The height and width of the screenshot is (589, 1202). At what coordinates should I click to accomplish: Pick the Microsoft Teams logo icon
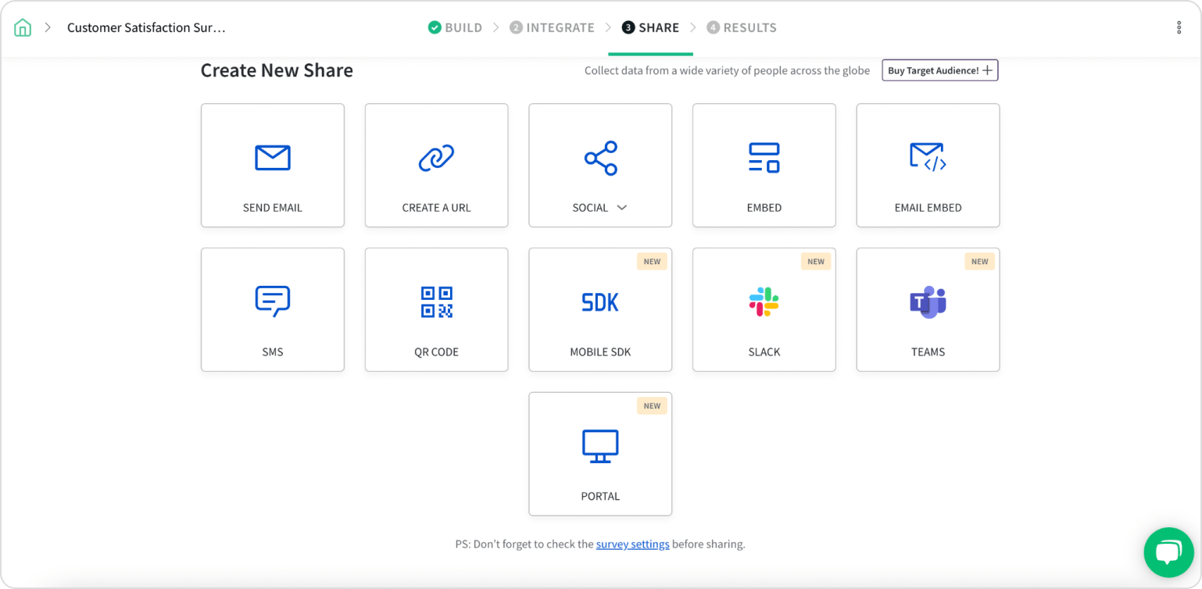(x=928, y=302)
